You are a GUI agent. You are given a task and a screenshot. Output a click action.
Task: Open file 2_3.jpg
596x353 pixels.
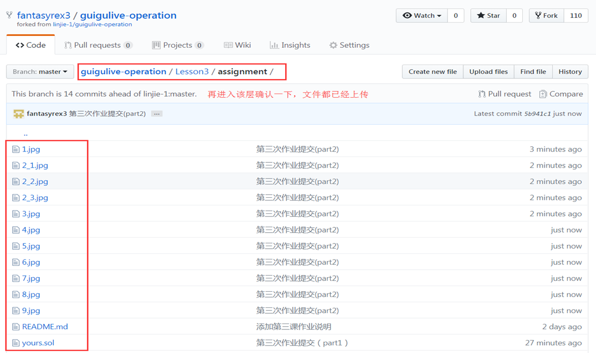point(35,198)
